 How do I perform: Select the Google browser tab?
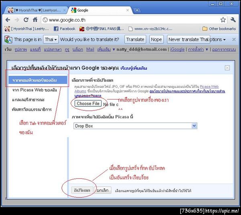pyautogui.click(x=100, y=10)
